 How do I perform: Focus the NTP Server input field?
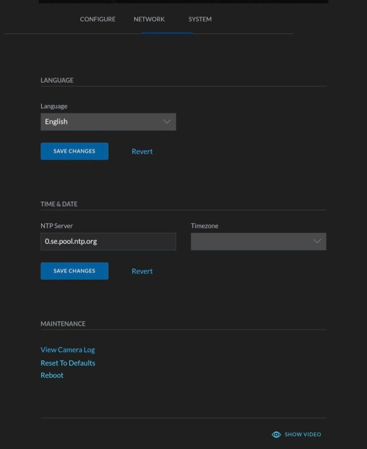point(108,241)
